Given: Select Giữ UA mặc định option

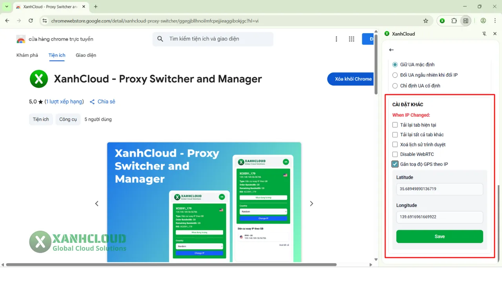Looking at the screenshot, I should pos(395,65).
